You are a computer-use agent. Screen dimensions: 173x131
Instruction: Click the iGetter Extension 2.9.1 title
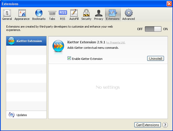pos(86,42)
